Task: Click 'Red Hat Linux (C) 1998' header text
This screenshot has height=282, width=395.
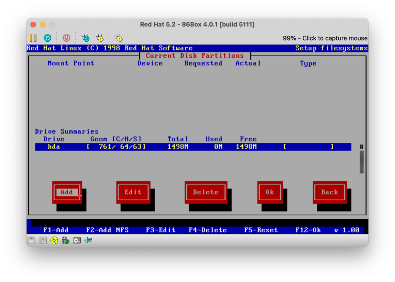Action: pos(73,48)
